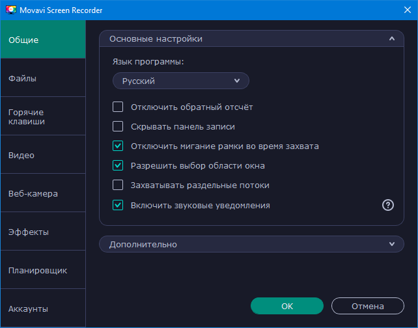Disable Включить звуковые уведомления checkbox
This screenshot has width=418, height=328.
point(118,205)
